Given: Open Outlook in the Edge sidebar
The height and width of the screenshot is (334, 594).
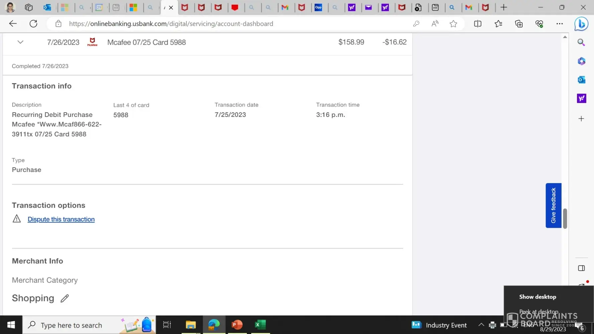Looking at the screenshot, I should point(581,80).
